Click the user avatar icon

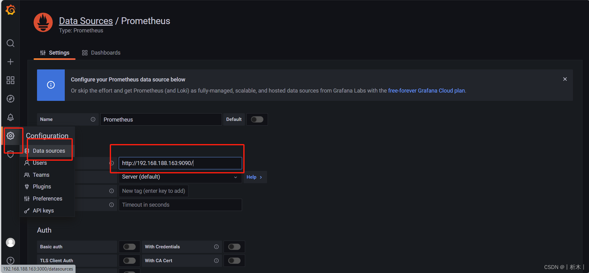(10, 242)
